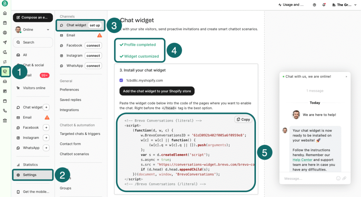Image resolution: width=361 pixels, height=197 pixels.
Task: Click Add the chat widget to Shopify store
Action: pyautogui.click(x=157, y=91)
